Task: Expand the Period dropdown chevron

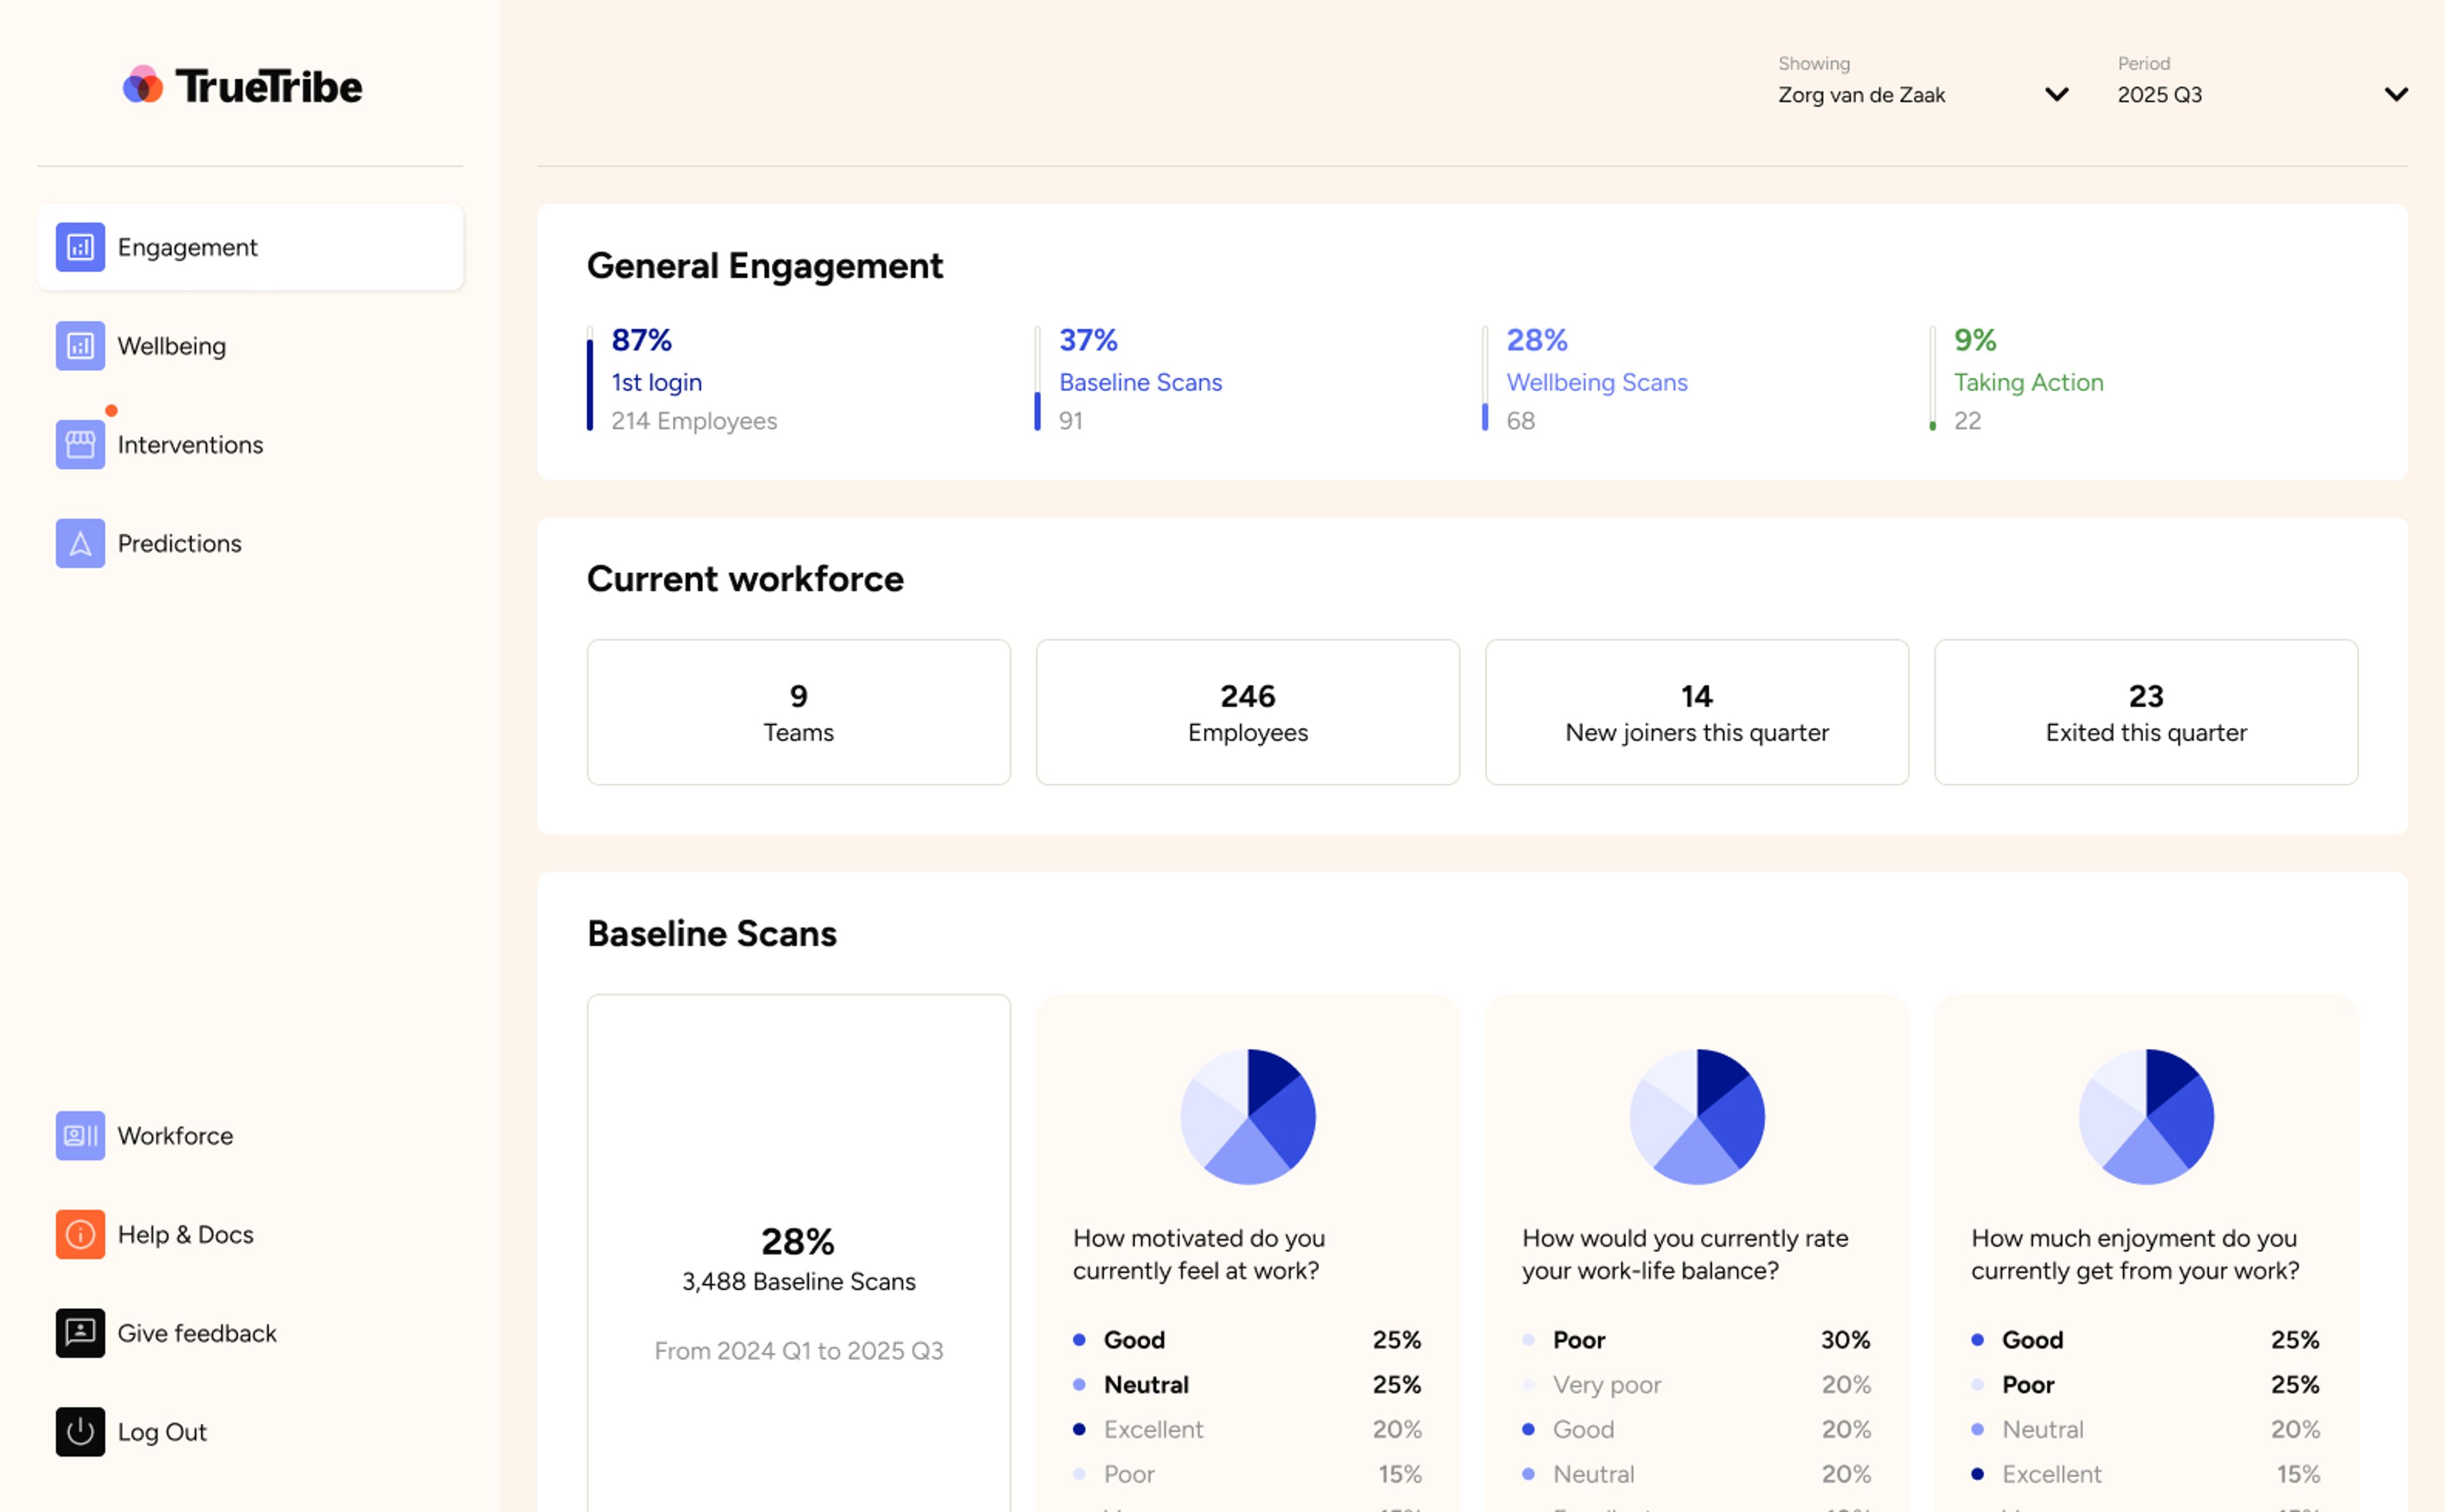Action: click(x=2395, y=95)
